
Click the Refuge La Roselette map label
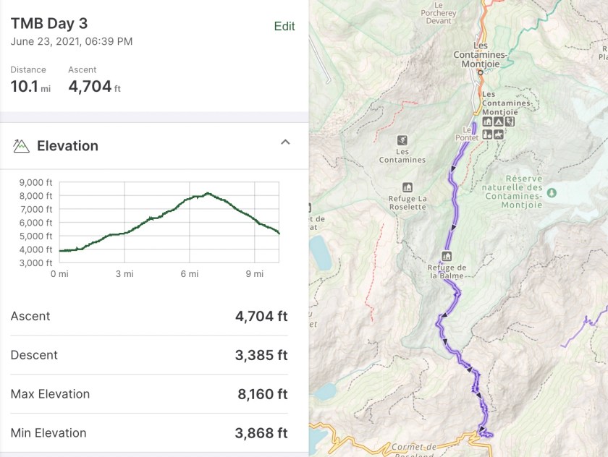(x=408, y=202)
